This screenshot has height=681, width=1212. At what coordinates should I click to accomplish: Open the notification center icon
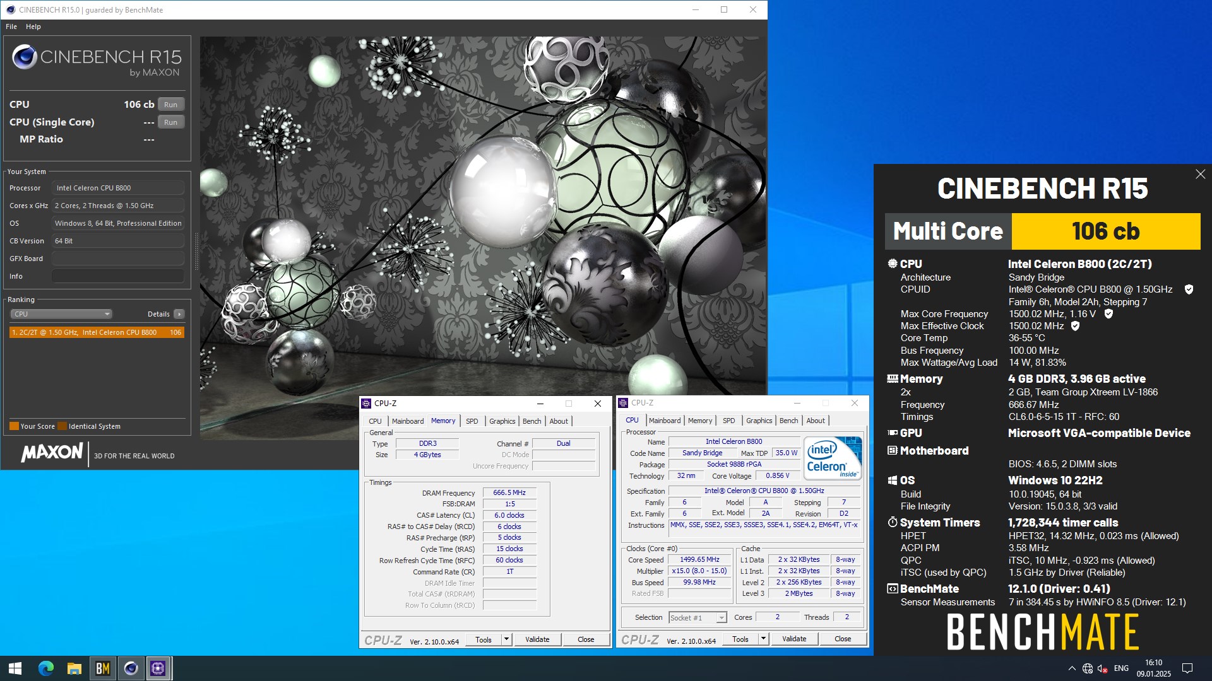click(x=1187, y=668)
